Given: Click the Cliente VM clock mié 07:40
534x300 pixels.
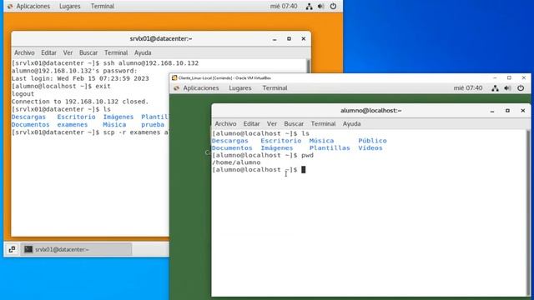Looking at the screenshot, I should coord(468,88).
